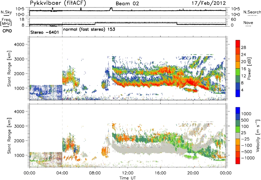Click the '16' tick on the power colorbar
The height and width of the screenshot is (180, 261).
coord(243,69)
